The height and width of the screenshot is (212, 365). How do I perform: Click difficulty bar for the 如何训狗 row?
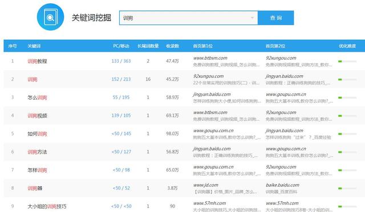347,134
